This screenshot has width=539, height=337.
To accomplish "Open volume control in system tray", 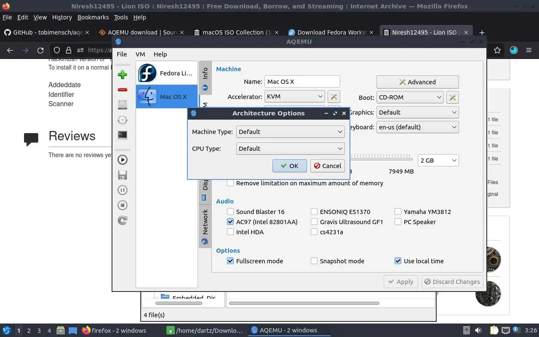I will (478, 330).
